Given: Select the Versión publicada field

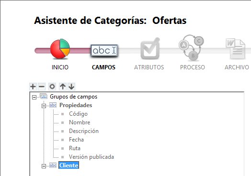Looking at the screenshot, I should click(91, 157).
